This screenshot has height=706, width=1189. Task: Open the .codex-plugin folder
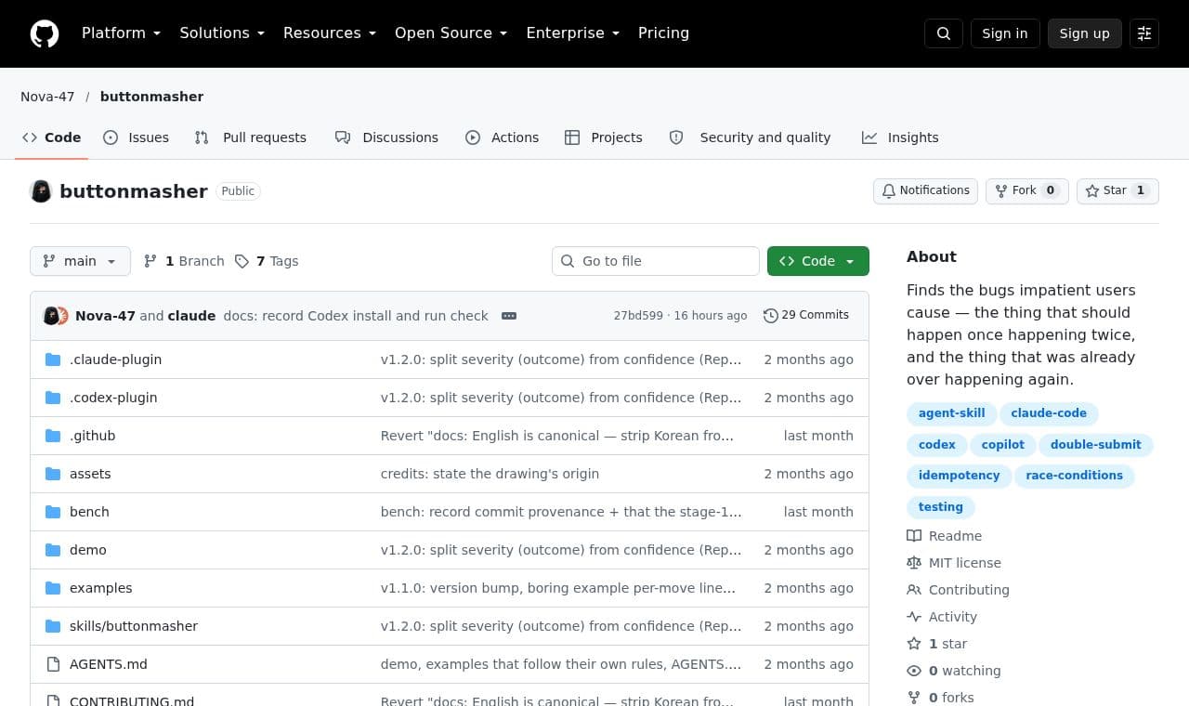pos(113,398)
